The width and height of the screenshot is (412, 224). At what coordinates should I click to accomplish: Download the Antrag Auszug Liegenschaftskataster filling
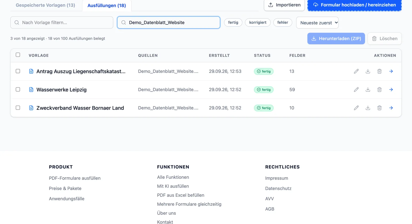(368, 71)
